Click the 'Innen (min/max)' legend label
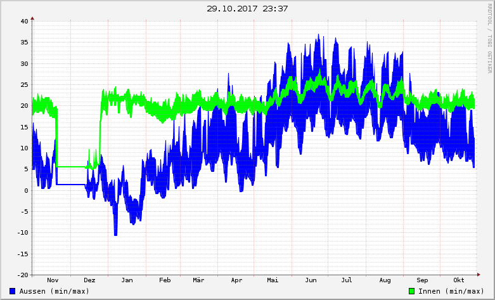 [451, 291]
